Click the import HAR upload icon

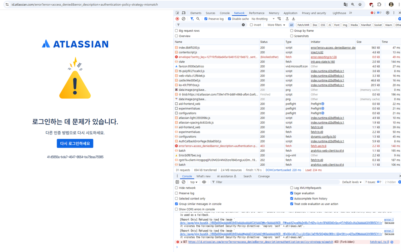(x=287, y=18)
